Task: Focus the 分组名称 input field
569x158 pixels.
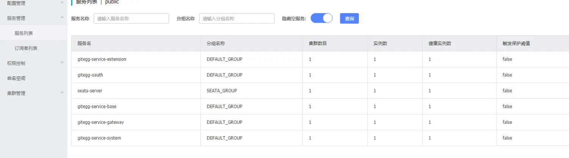Action: click(236, 19)
